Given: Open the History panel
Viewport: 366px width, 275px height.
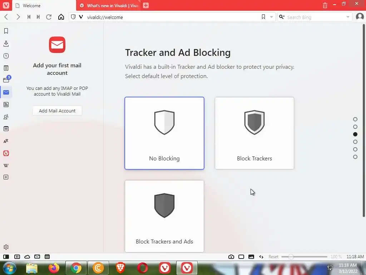Looking at the screenshot, I should [x=6, y=56].
